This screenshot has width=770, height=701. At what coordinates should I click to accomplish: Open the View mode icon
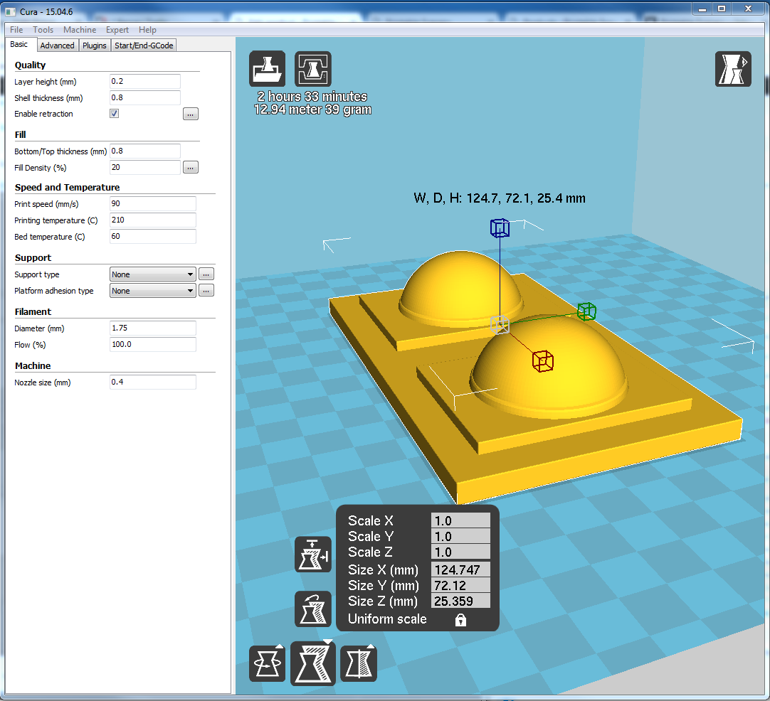733,69
